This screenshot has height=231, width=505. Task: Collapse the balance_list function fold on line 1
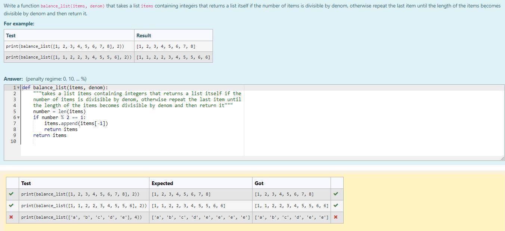[x=18, y=87]
